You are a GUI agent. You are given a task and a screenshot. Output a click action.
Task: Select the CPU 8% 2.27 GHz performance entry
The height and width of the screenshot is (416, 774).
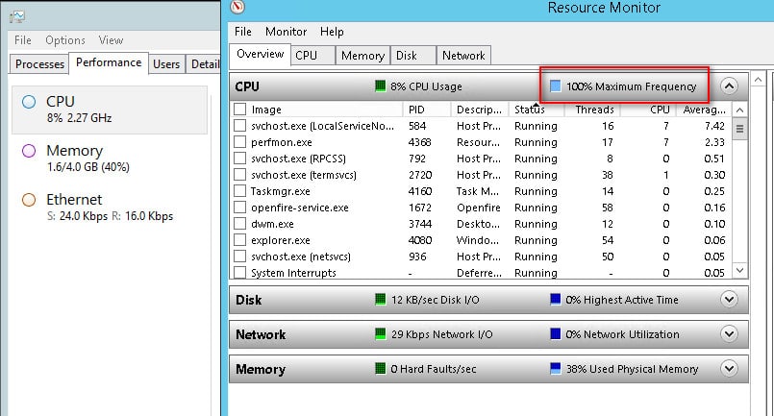click(110, 110)
